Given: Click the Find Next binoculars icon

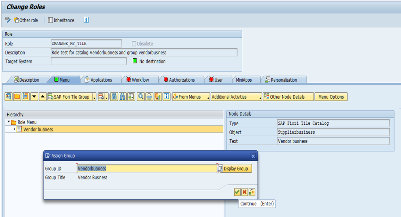Looking at the screenshot, I should pos(122,97).
